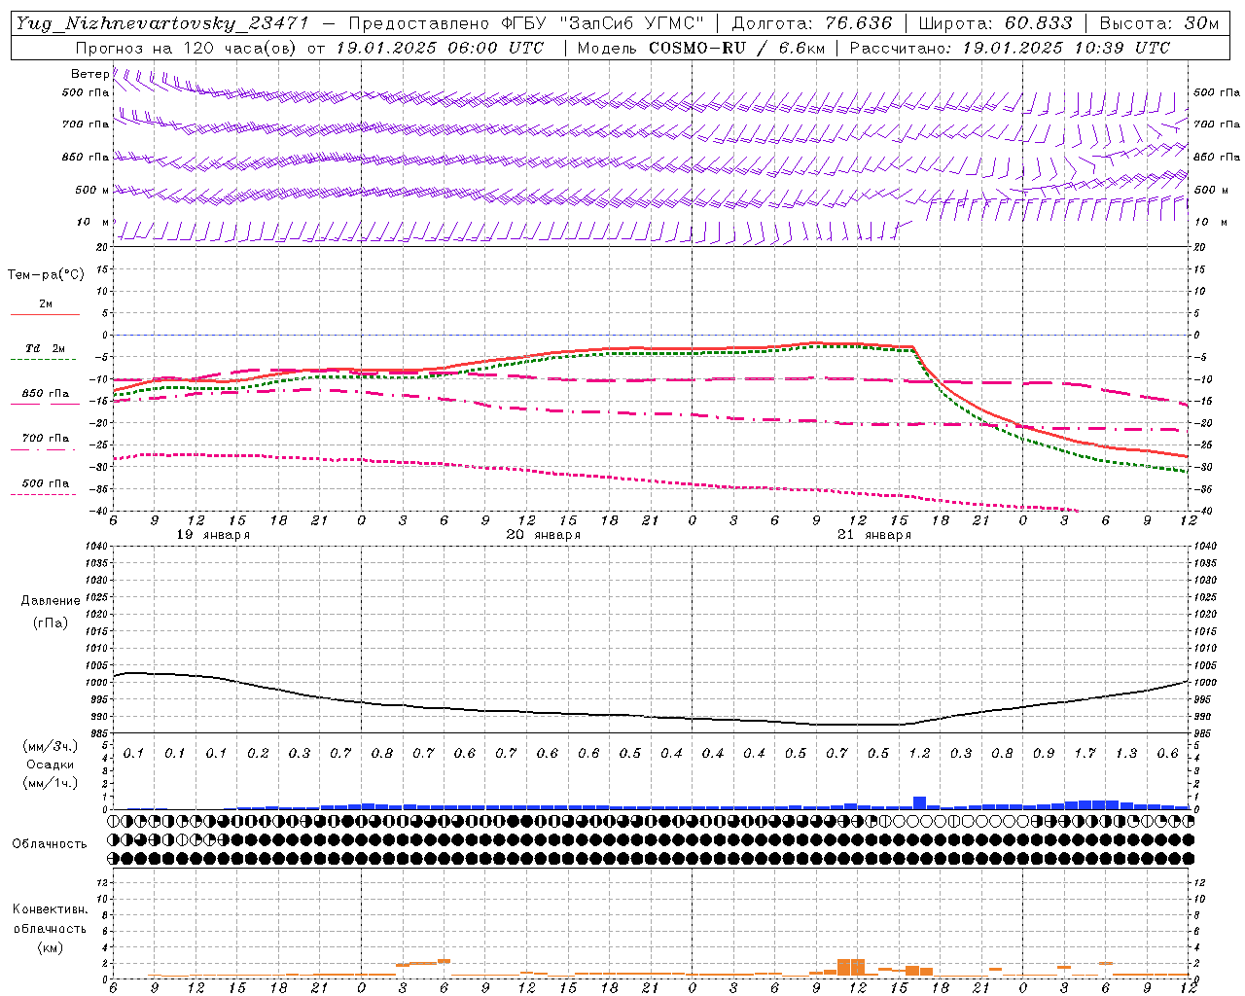1245x996 pixels.
Task: Click the '850 гПа' temperature legend entry
Action: (x=46, y=394)
